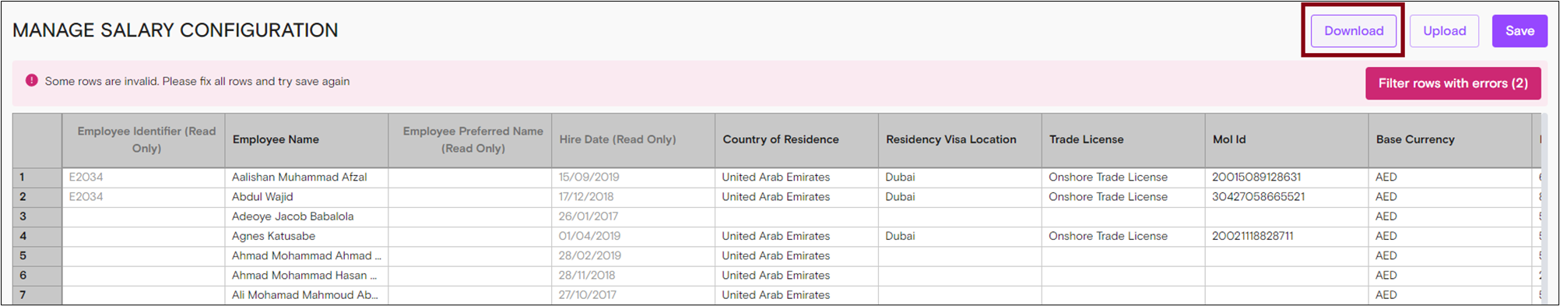
Task: Select Adeoye Jacob Babalola's empty country cell
Action: [x=796, y=216]
